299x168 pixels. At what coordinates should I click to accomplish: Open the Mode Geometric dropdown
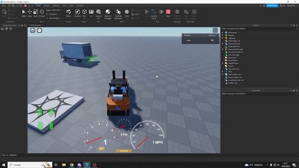click(x=57, y=10)
